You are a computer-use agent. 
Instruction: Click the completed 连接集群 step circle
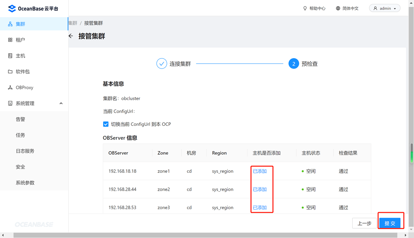coord(161,63)
